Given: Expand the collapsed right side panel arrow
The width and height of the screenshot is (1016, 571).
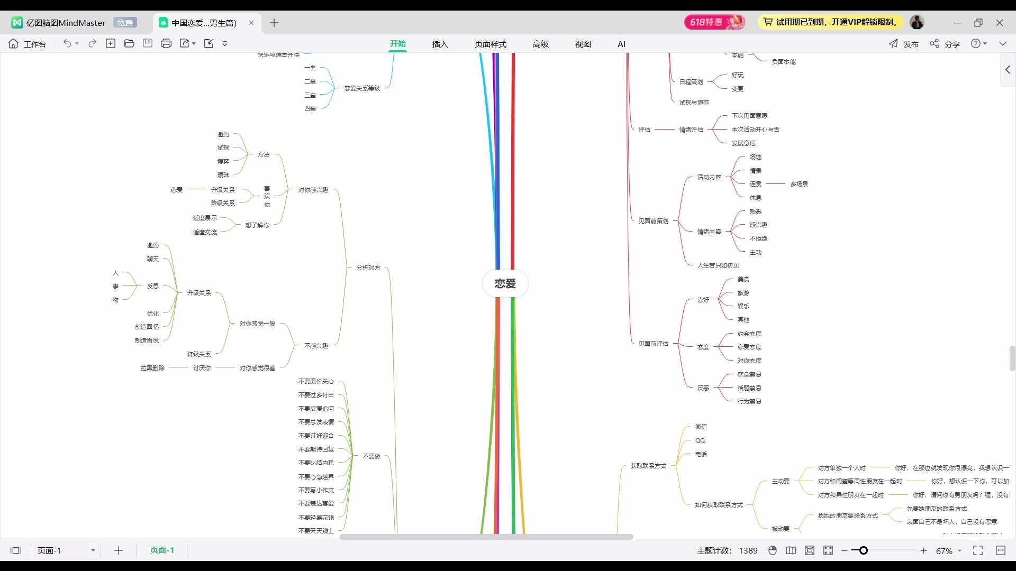Looking at the screenshot, I should point(1008,70).
